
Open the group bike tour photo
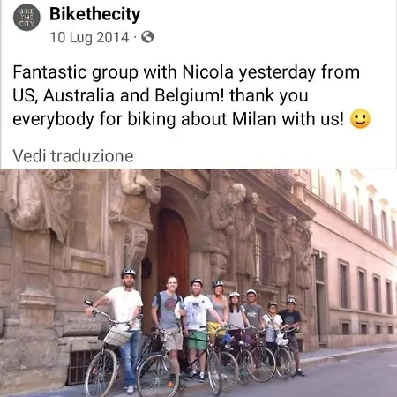tap(198, 283)
